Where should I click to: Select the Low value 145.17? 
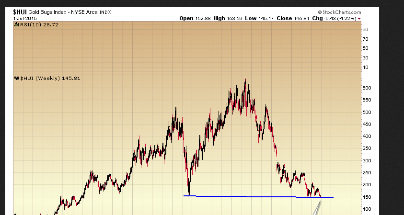pyautogui.click(x=265, y=19)
